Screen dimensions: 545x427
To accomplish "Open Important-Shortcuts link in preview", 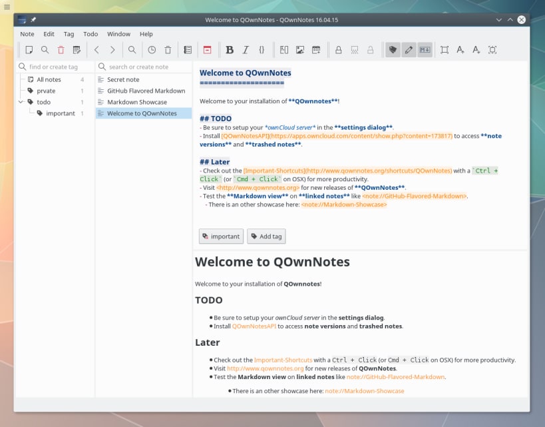I will pyautogui.click(x=283, y=360).
